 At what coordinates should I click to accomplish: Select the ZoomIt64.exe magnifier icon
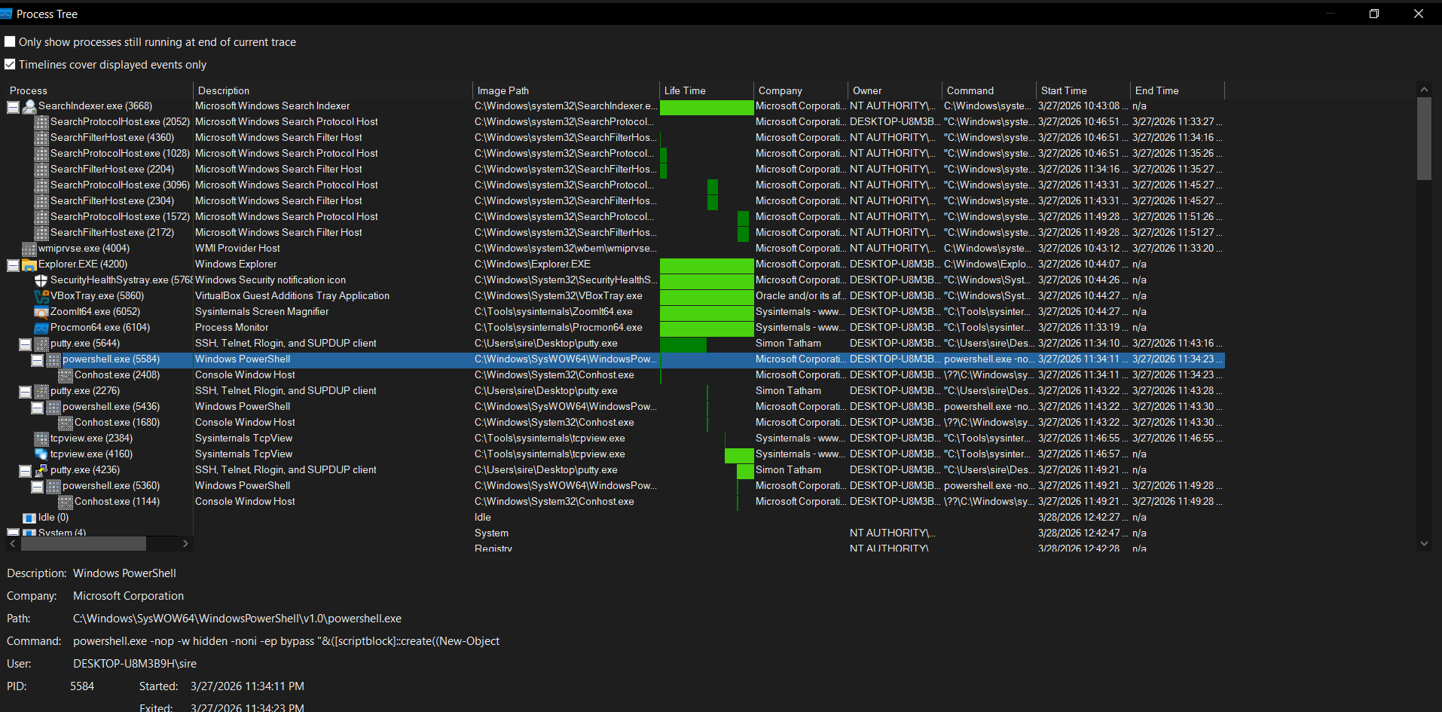41,312
